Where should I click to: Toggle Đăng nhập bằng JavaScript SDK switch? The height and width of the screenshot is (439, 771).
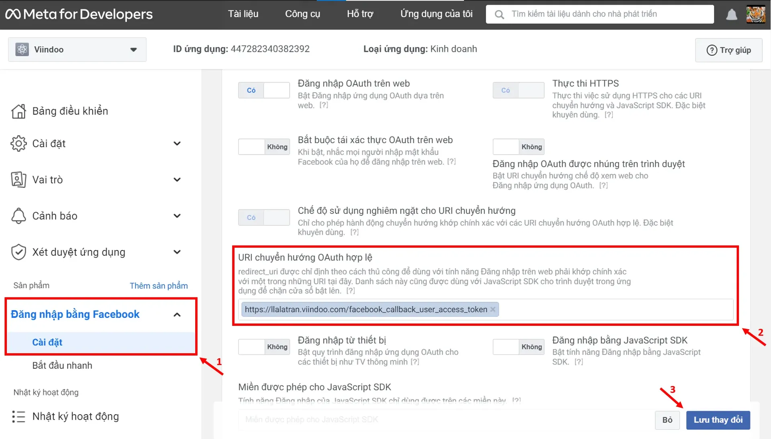[518, 347]
